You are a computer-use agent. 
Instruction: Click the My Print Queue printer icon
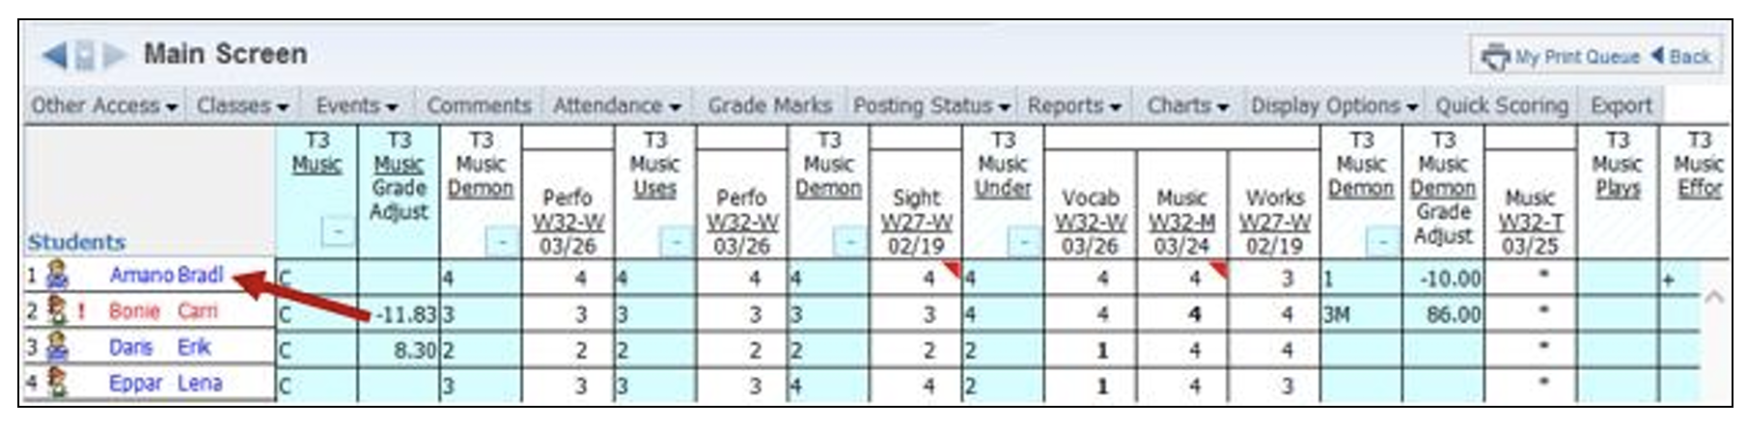[x=1494, y=57]
